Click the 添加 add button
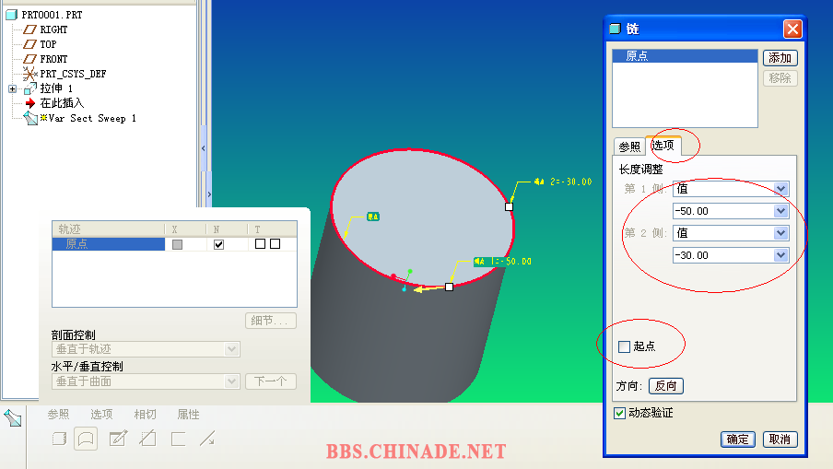The image size is (833, 469). (x=780, y=58)
